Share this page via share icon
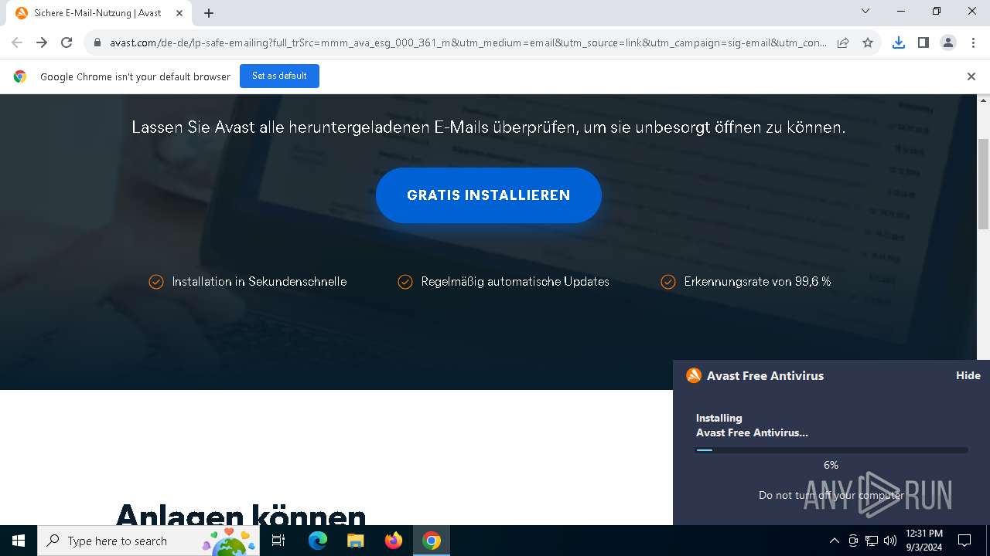Screen dimensions: 990x556 click(843, 42)
